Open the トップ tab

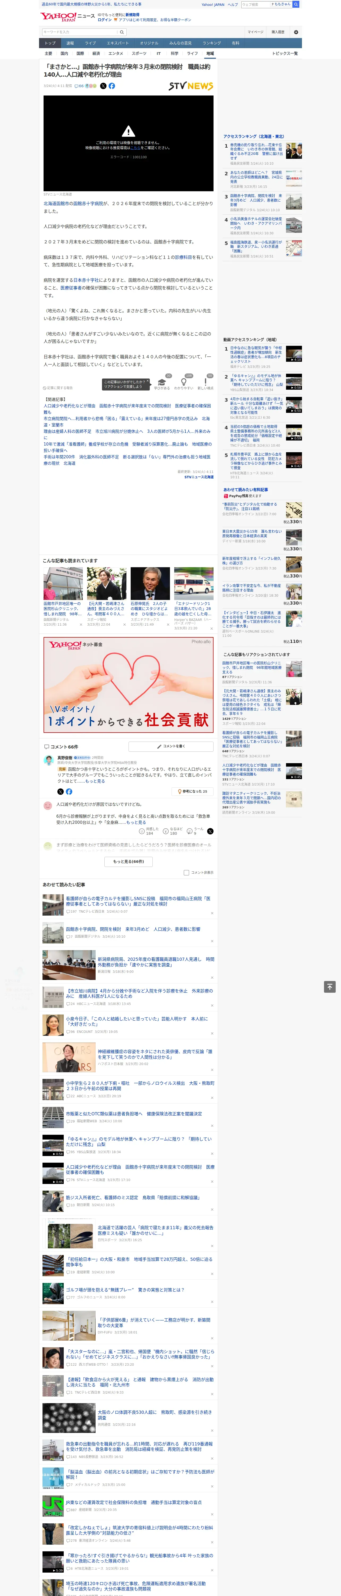pos(50,43)
